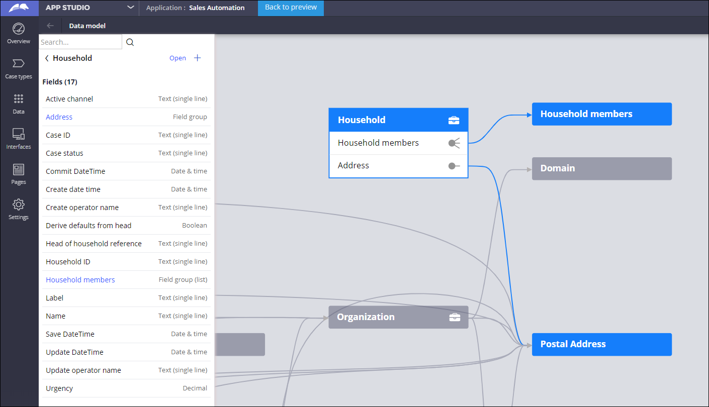Open the Data section in the sidebar
The height and width of the screenshot is (407, 709).
(x=18, y=103)
